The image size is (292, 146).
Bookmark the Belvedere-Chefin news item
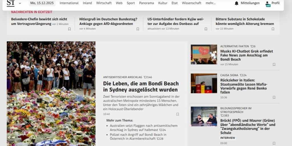pos(69,29)
